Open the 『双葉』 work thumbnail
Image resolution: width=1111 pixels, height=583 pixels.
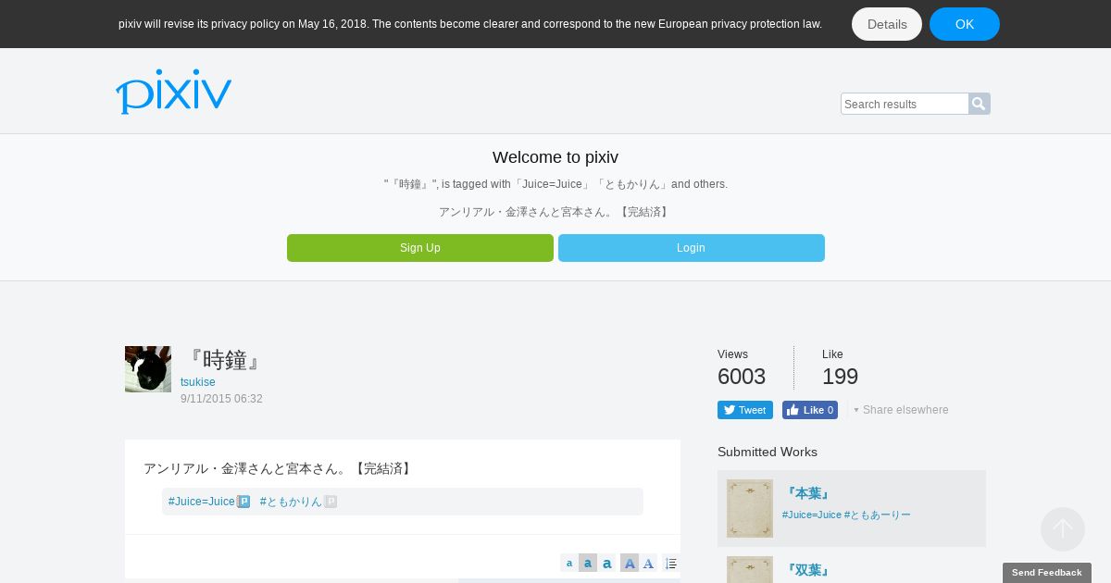point(750,569)
